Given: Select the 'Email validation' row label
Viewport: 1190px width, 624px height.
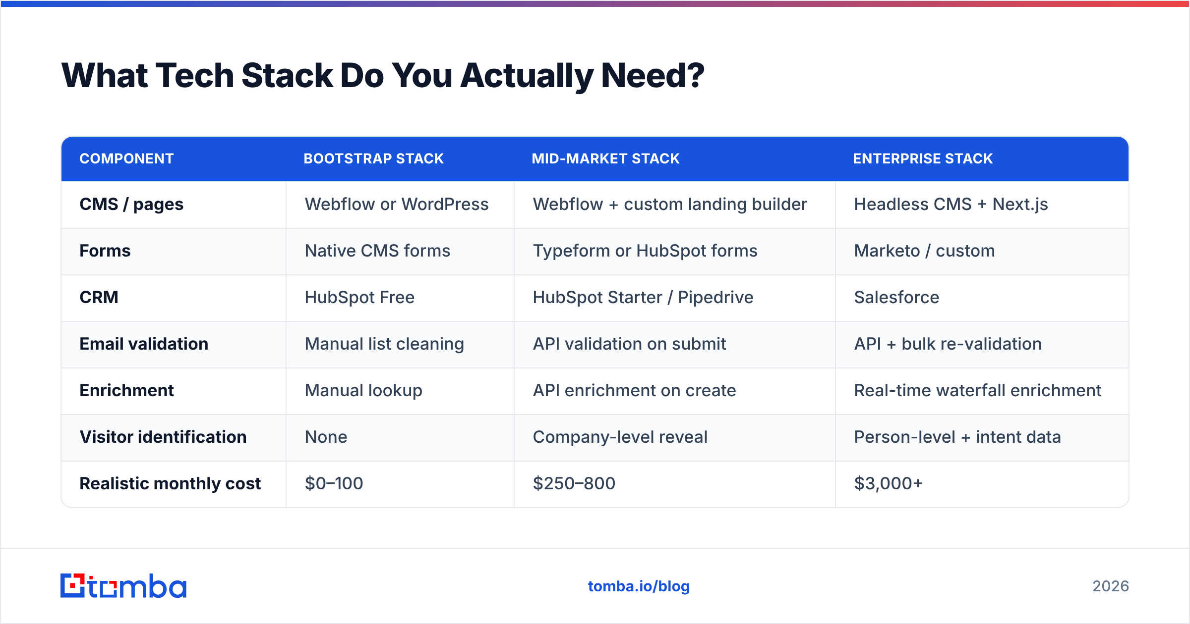Looking at the screenshot, I should [144, 344].
